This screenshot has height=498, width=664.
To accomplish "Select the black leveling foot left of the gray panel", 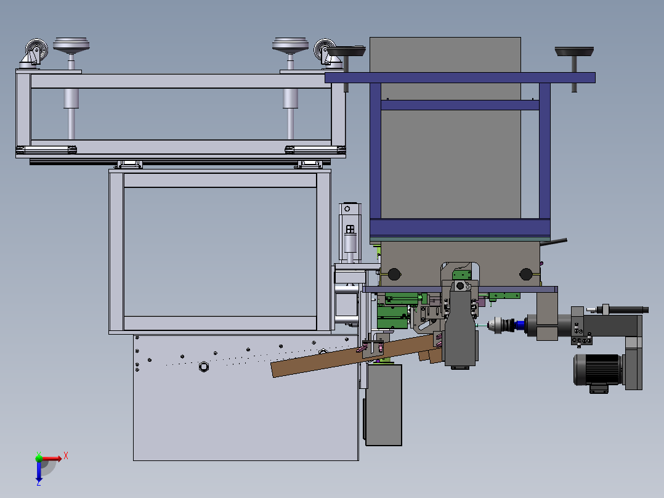I will tap(346, 52).
